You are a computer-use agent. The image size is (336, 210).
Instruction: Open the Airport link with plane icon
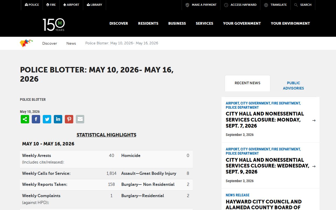pyautogui.click(x=71, y=5)
